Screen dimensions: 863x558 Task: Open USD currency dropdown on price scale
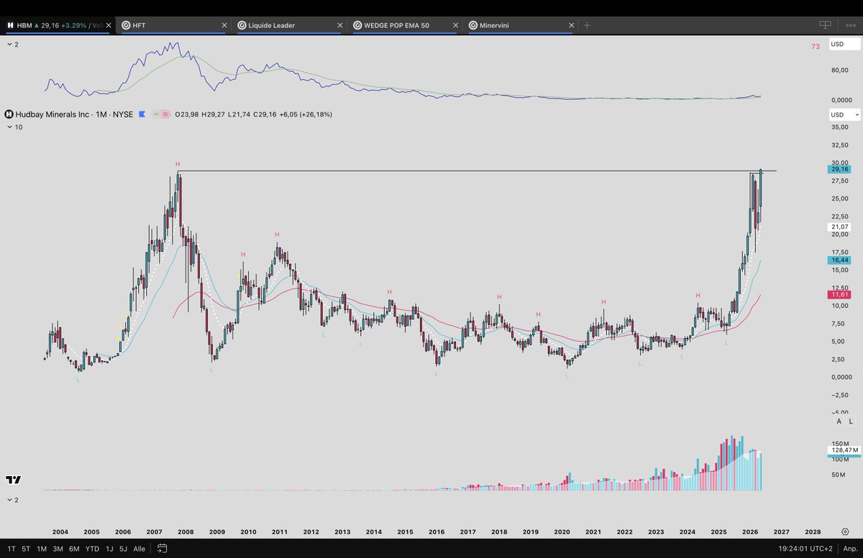844,114
